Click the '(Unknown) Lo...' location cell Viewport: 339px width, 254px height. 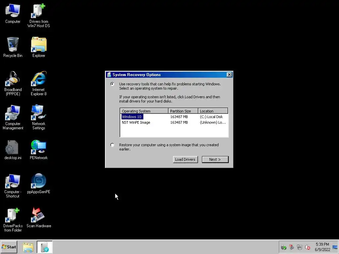tap(213, 122)
